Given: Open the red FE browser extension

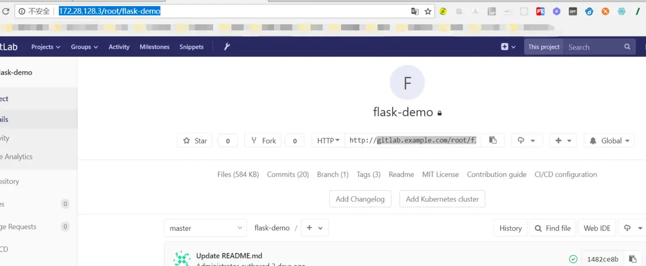Looking at the screenshot, I should point(540,11).
